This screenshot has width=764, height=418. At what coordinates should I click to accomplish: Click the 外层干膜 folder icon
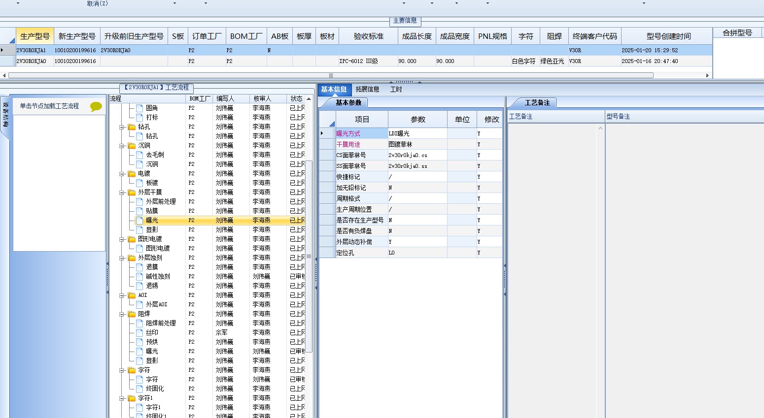coord(132,192)
